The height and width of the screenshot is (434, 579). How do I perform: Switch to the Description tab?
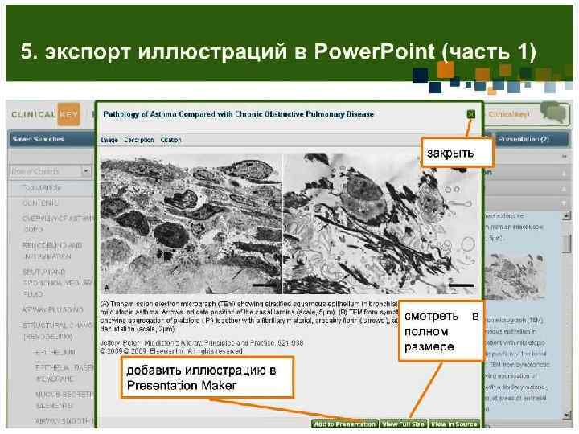click(139, 140)
